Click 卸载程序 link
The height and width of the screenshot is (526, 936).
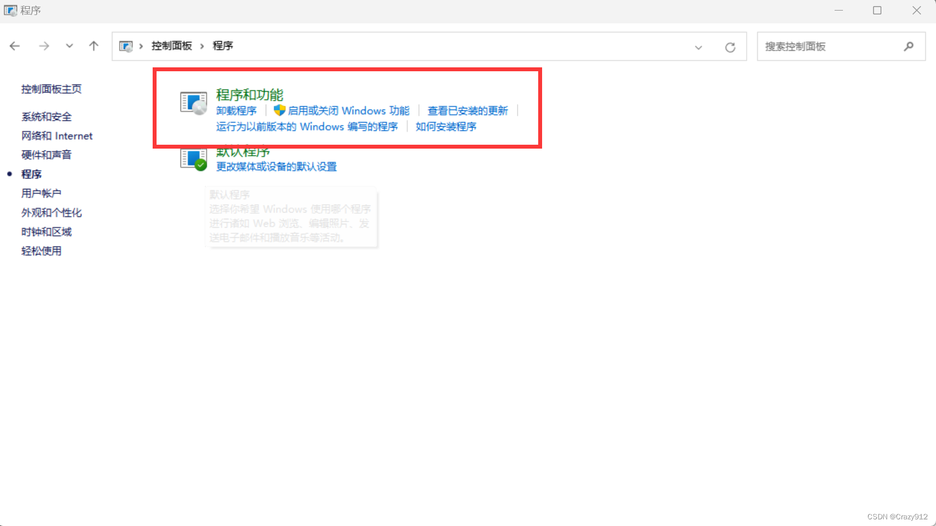(x=236, y=111)
